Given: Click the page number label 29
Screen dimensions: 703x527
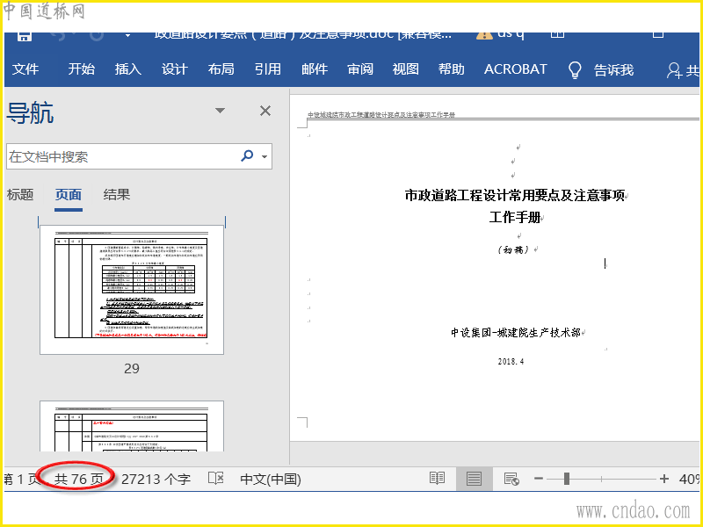Looking at the screenshot, I should (132, 368).
